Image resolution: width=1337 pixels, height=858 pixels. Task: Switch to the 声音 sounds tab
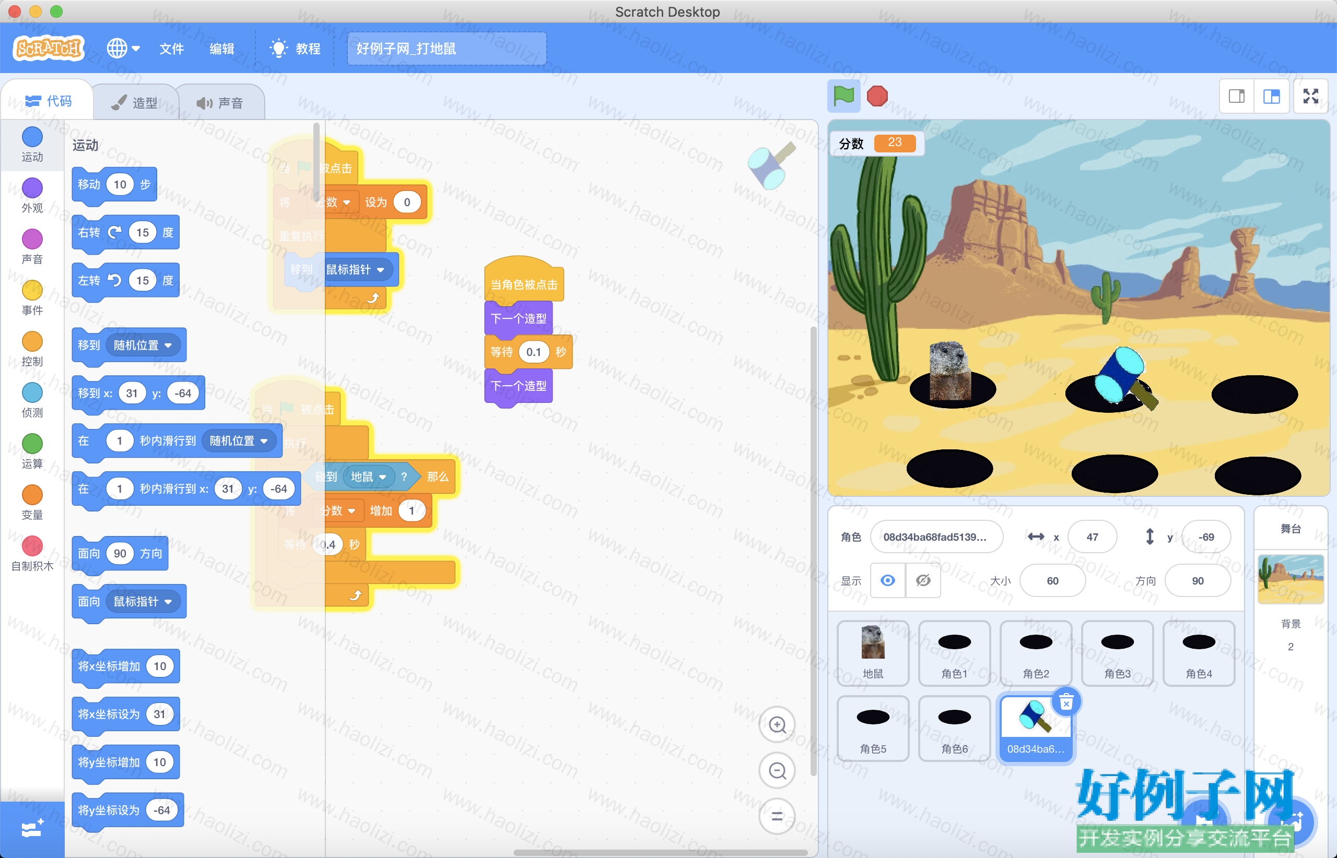[220, 102]
